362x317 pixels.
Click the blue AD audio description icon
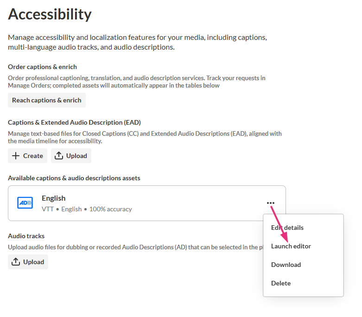click(x=25, y=203)
